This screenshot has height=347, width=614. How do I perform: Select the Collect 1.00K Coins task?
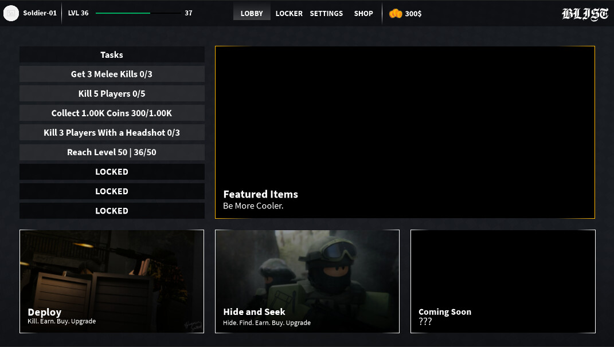tap(112, 113)
